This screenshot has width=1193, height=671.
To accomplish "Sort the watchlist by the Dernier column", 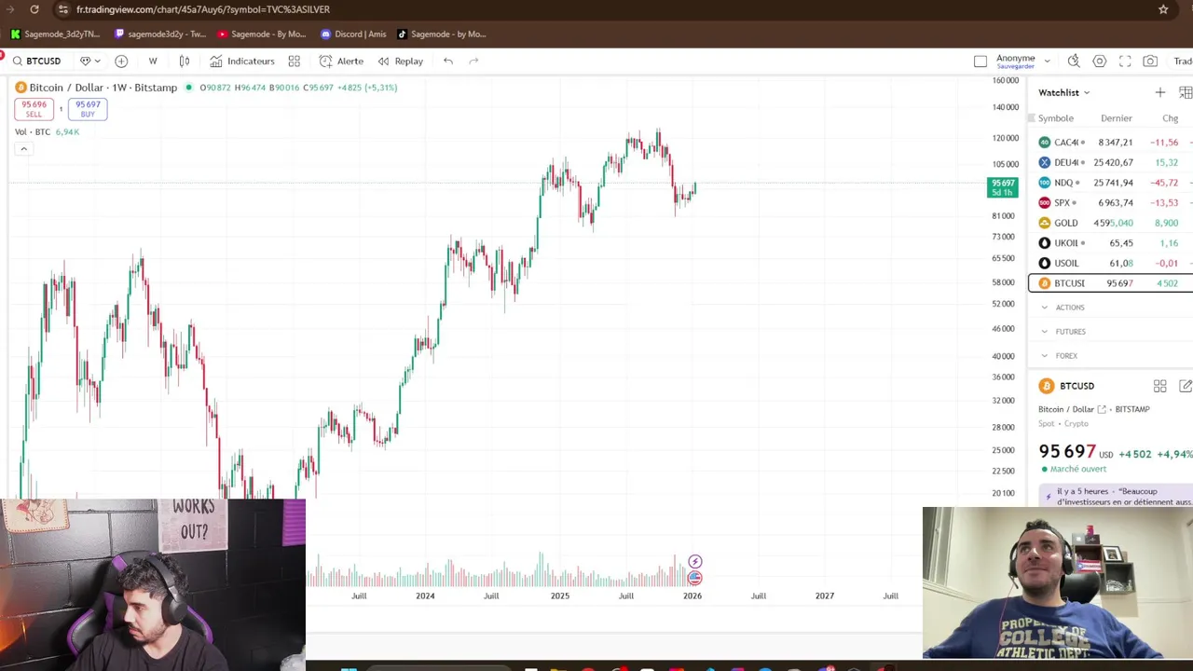I will (1116, 118).
